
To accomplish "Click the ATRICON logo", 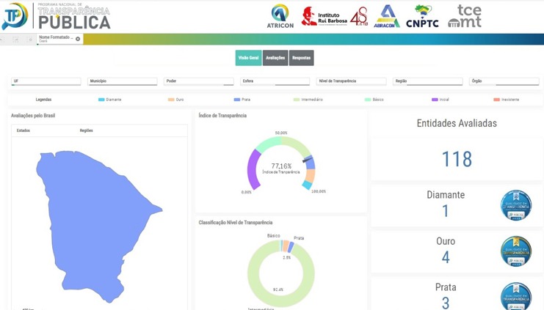I will 280,16.
